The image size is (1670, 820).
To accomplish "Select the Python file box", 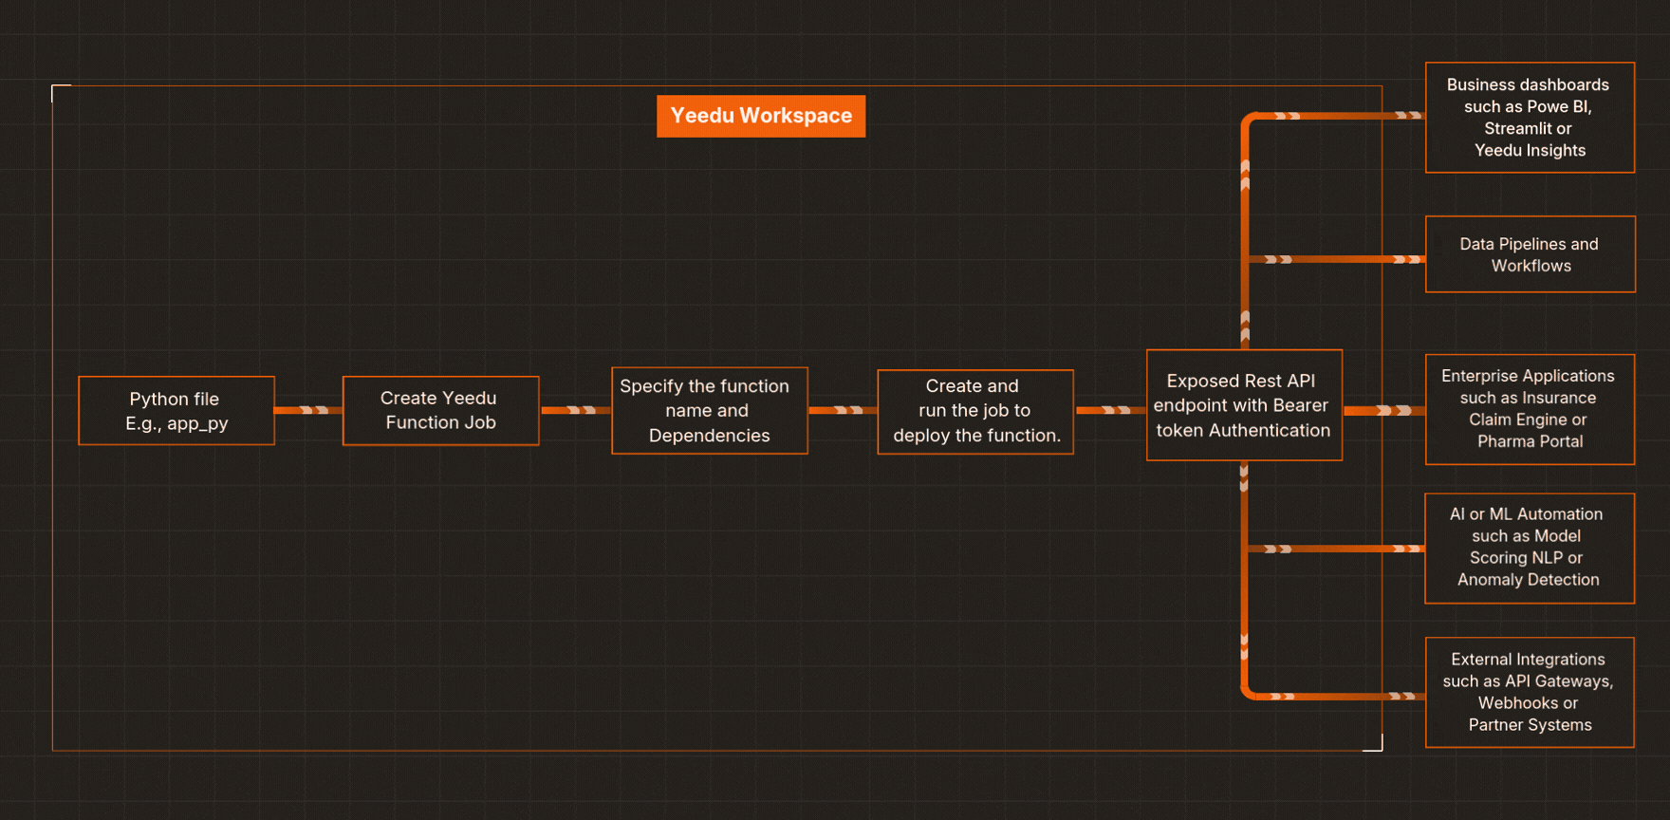I will 176,411.
